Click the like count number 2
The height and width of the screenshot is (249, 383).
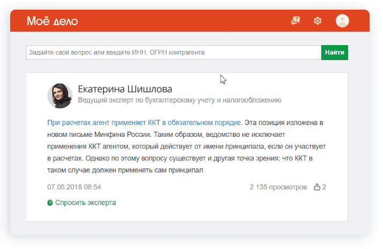324,187
